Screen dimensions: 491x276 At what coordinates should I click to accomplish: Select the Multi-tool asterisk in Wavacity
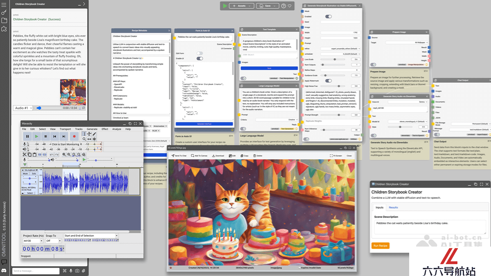click(x=94, y=139)
